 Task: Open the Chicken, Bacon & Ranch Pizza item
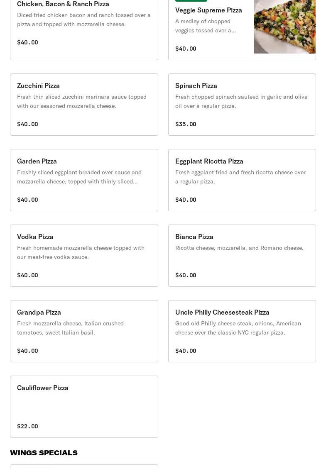84,25
